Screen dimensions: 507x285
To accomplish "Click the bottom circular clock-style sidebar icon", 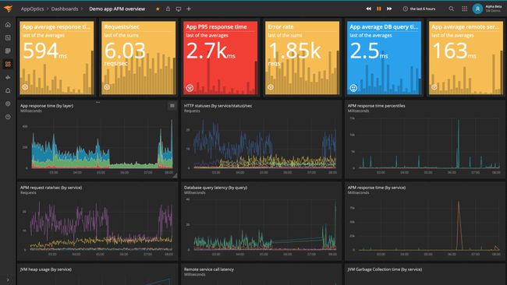I will coord(8,117).
